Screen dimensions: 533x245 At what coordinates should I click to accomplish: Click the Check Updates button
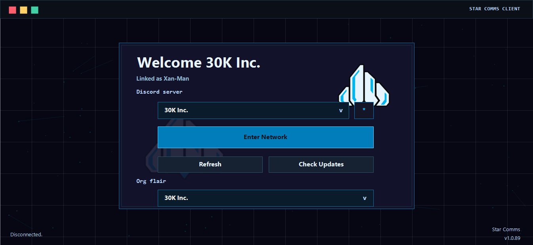coord(321,164)
